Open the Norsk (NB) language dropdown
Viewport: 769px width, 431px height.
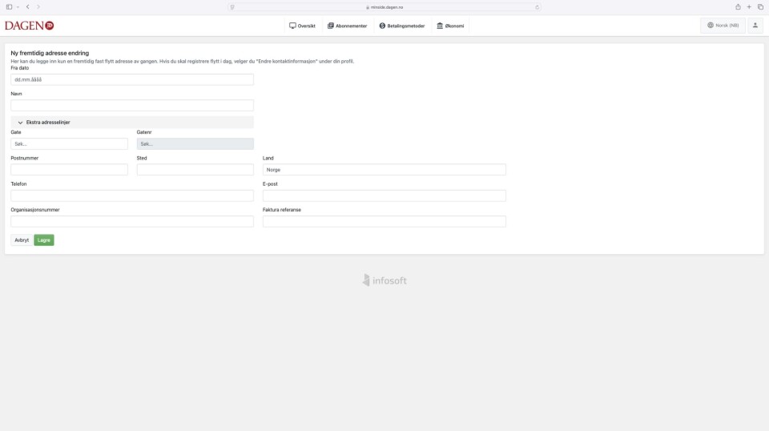tap(723, 26)
